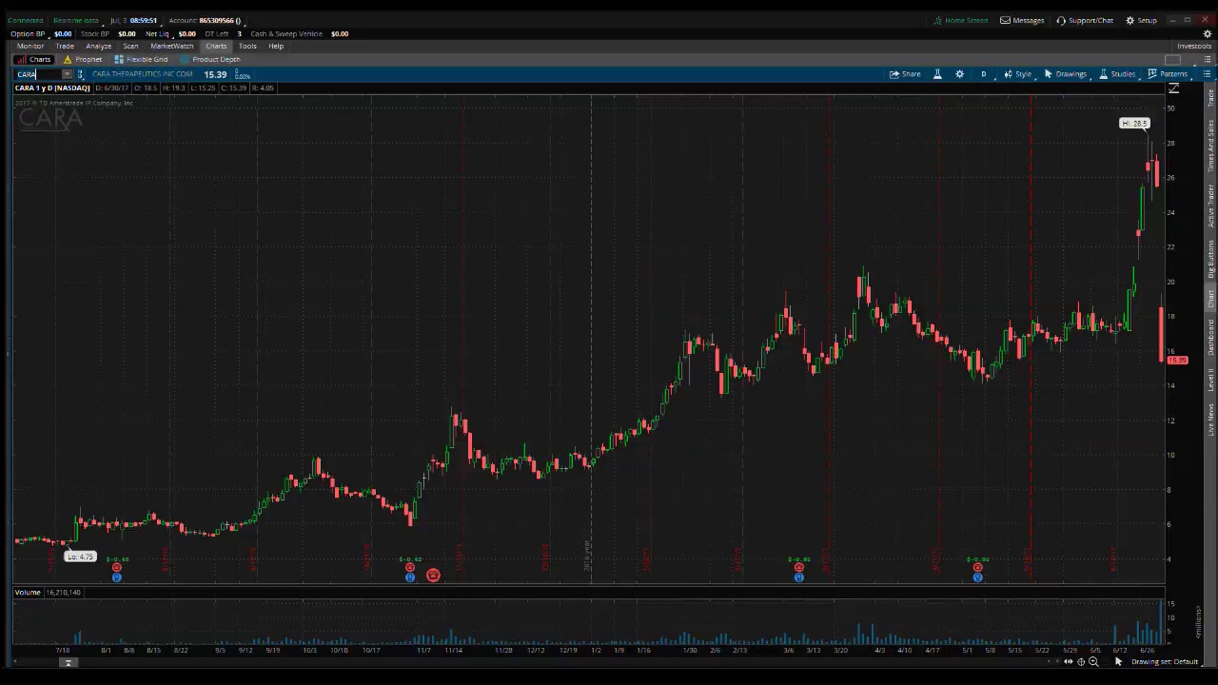Click the Lo: 4.75 price bubble
Viewport: 1218px width, 685px height.
click(80, 557)
